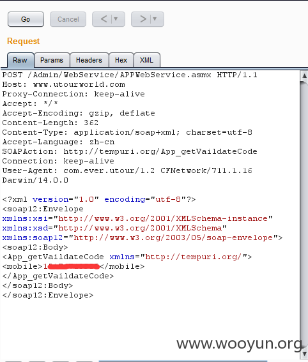Viewport: 308px width, 362px height.
Task: Click the SOAPAction header line
Action: pyautogui.click(x=130, y=151)
